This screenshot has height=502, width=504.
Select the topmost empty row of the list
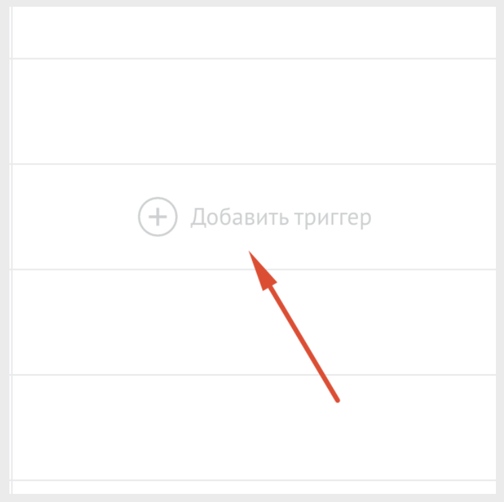[254, 32]
